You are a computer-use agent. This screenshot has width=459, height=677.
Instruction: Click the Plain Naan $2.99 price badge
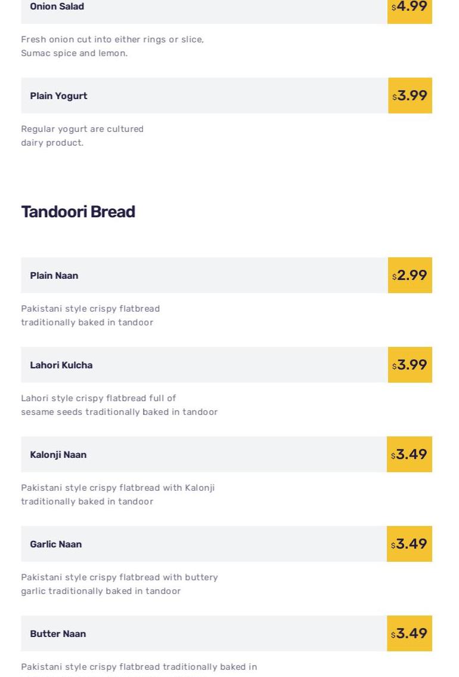pyautogui.click(x=410, y=275)
